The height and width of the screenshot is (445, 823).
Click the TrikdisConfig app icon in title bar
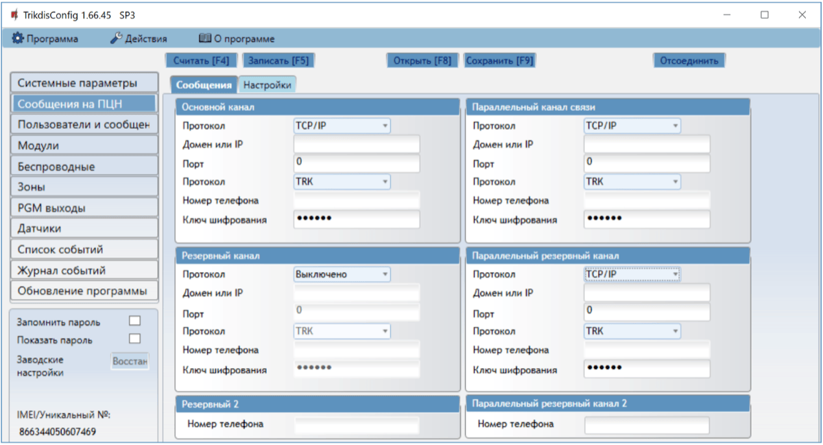(14, 14)
